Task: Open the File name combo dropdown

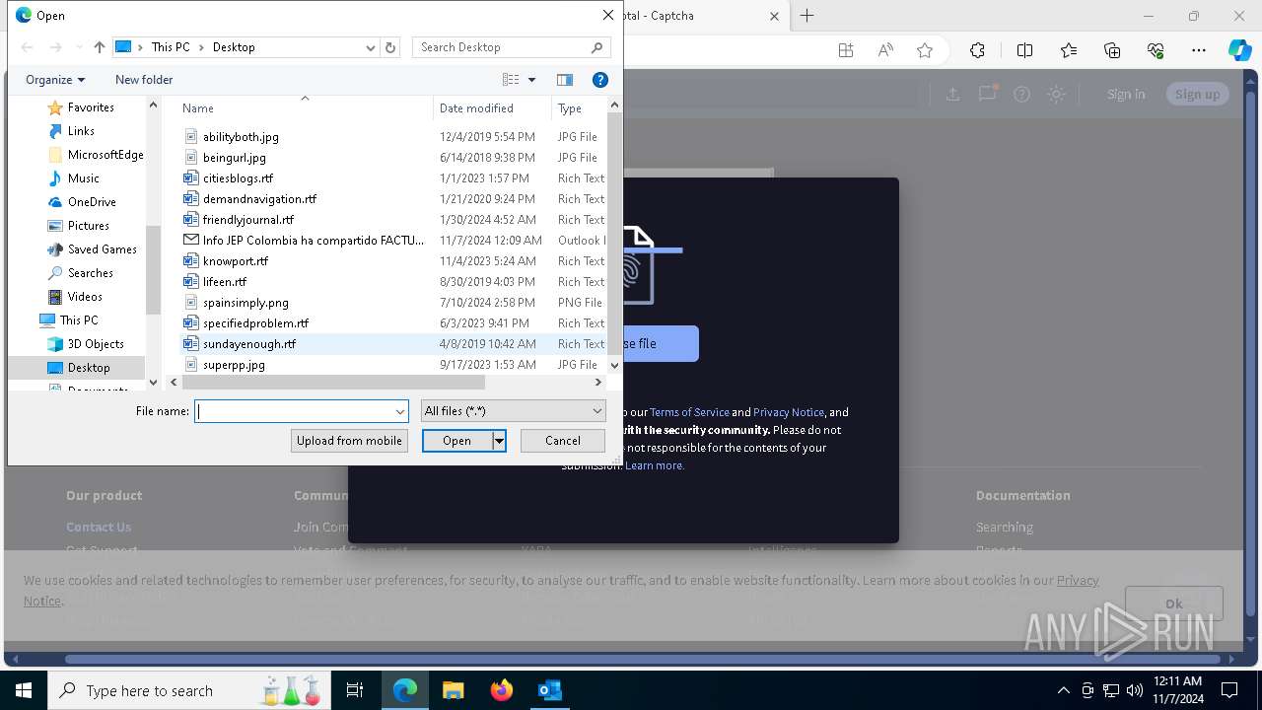Action: (x=400, y=411)
